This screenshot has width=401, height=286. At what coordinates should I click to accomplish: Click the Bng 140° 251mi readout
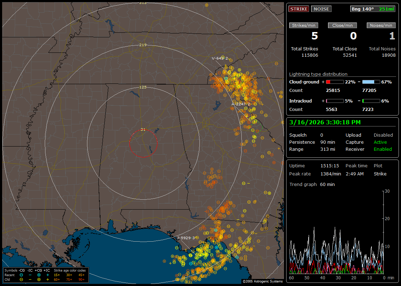point(373,9)
